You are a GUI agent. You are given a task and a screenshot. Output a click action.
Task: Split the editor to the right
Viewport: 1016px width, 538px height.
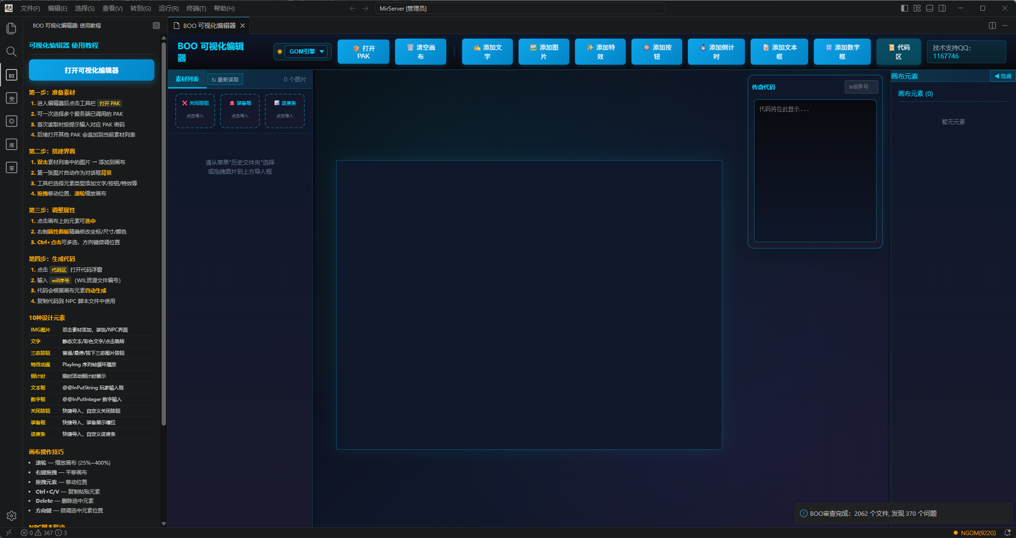(x=992, y=26)
